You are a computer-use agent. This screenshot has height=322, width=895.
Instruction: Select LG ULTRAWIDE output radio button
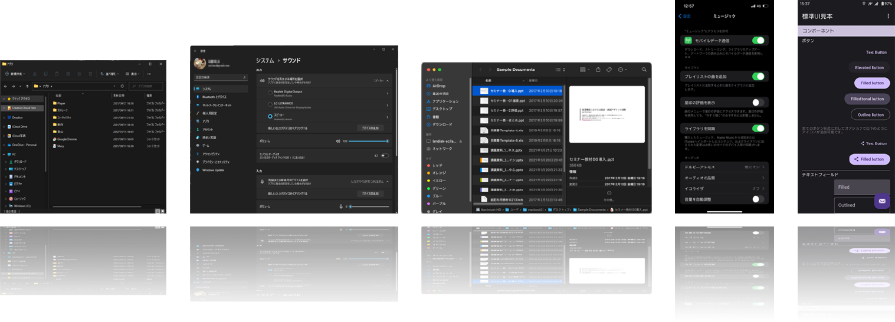[x=270, y=104]
